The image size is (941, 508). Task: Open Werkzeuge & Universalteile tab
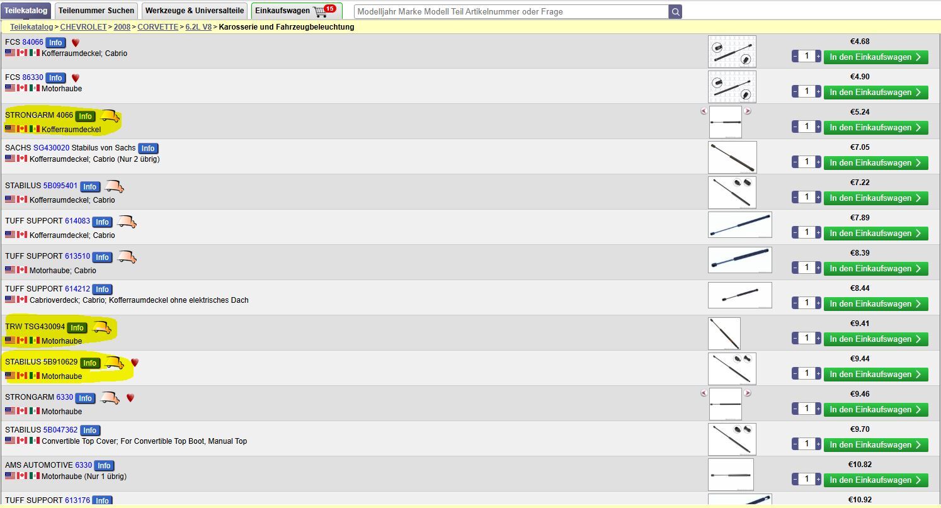point(193,11)
